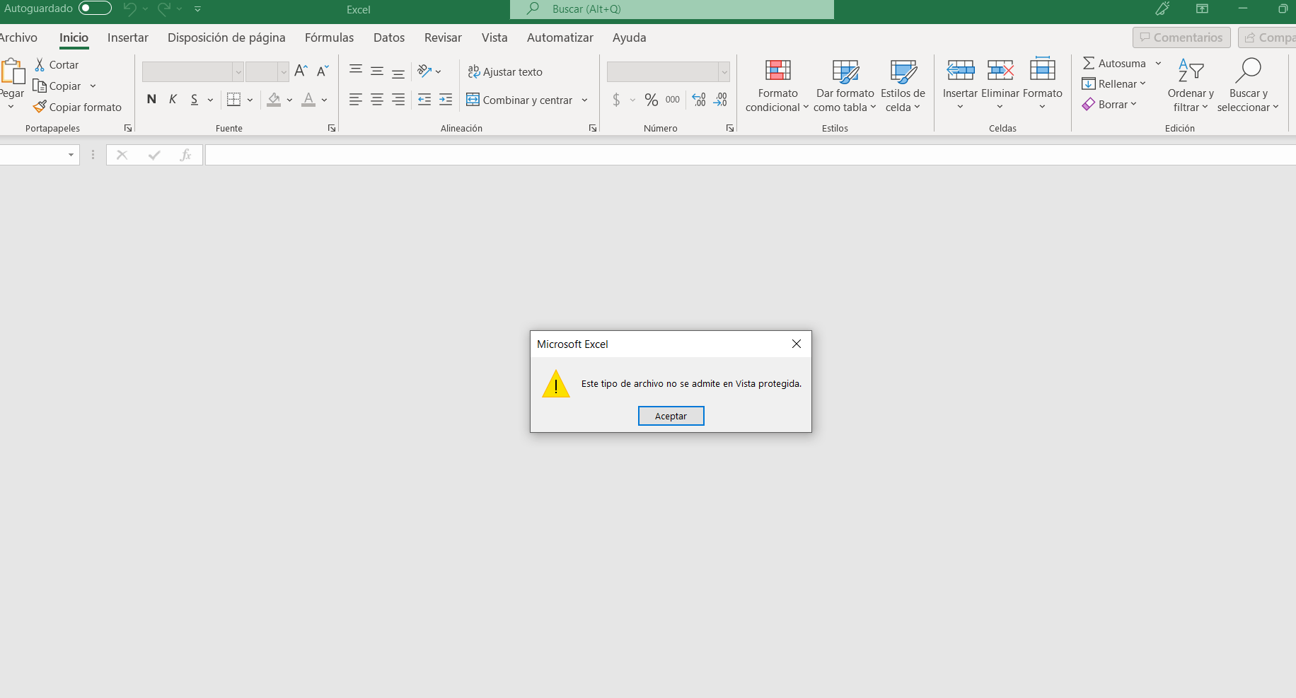Open the Name Box dropdown
This screenshot has width=1296, height=698.
point(71,155)
